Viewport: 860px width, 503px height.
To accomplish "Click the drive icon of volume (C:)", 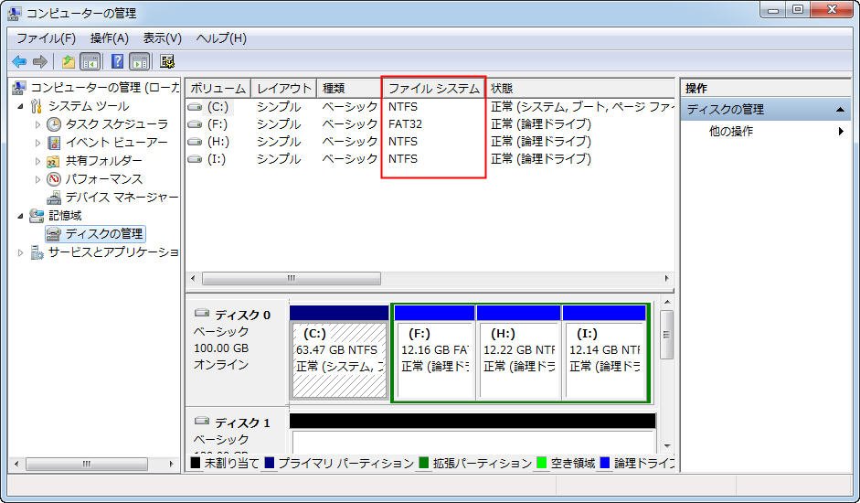I will click(x=195, y=106).
